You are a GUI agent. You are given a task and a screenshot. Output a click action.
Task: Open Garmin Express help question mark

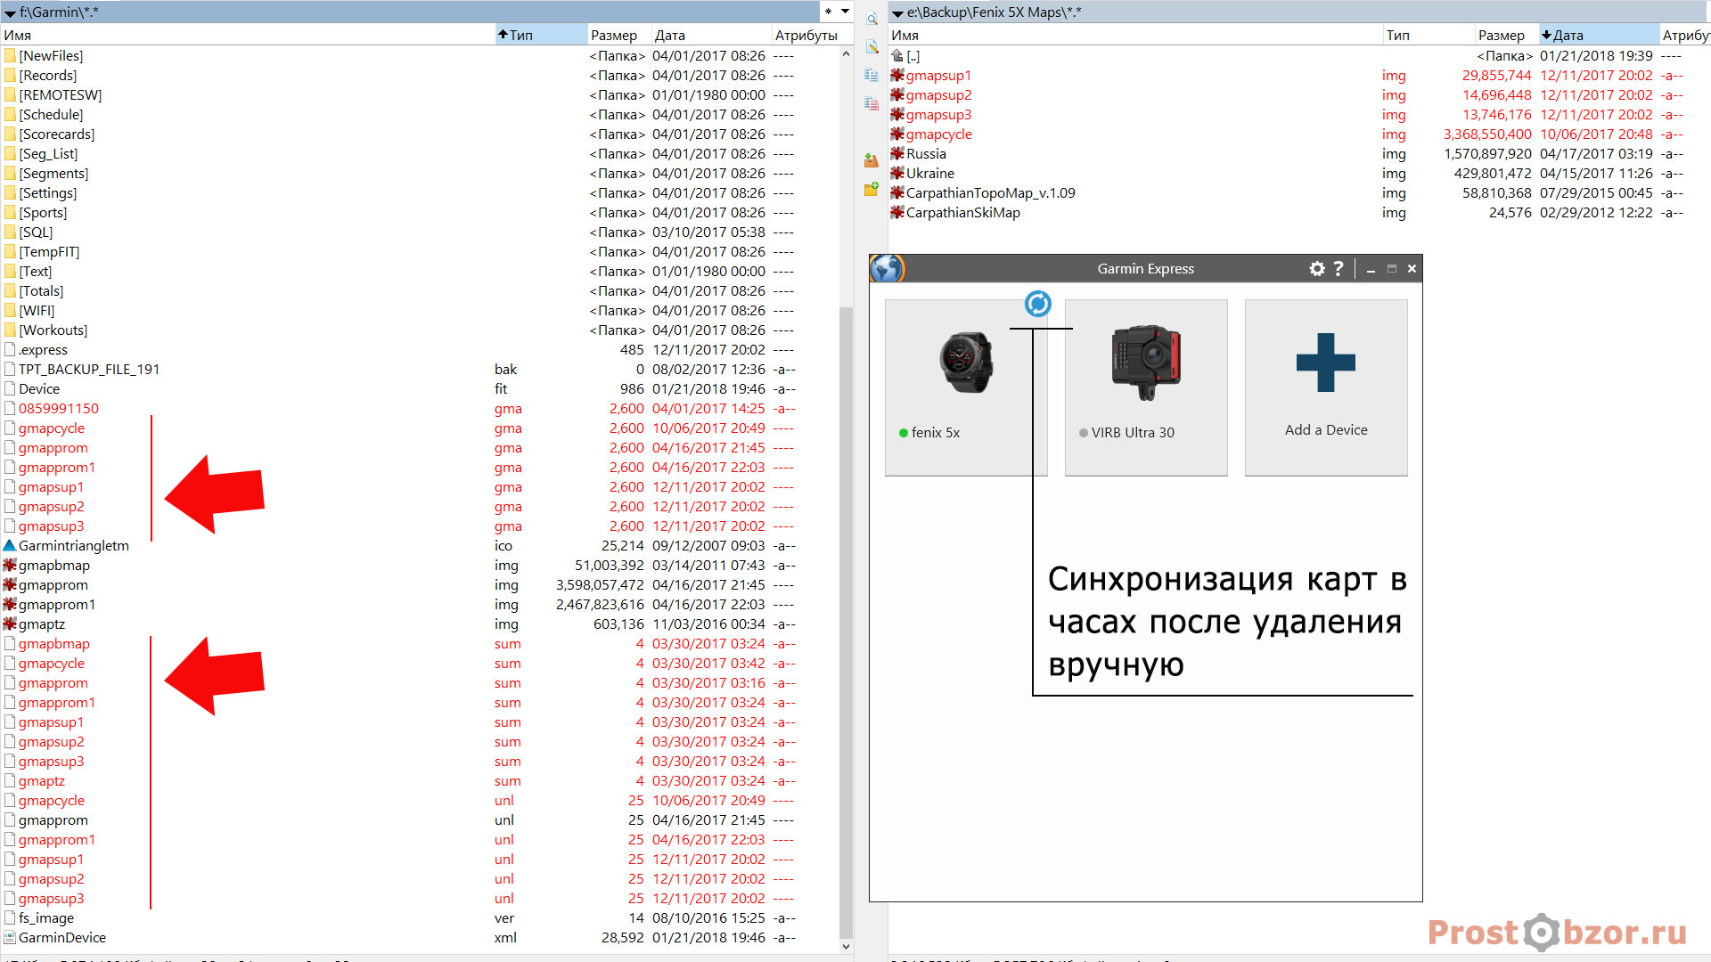point(1339,268)
